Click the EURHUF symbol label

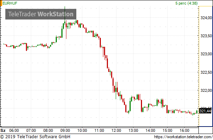click(x=10, y=3)
